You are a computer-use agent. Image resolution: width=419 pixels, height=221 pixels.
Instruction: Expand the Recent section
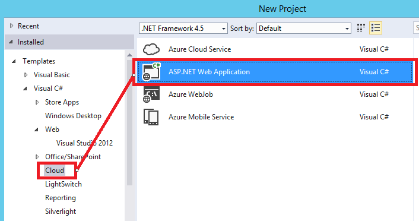[x=11, y=26]
